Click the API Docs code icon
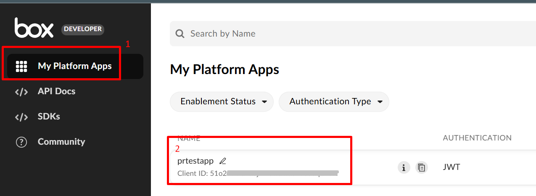 (x=21, y=92)
